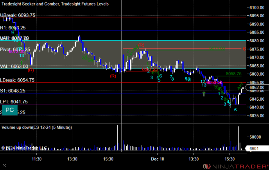269x170 pixels.
Task: Click the Volume up down(ES 12-24 (5 Minute)) label
Action: 37,127
